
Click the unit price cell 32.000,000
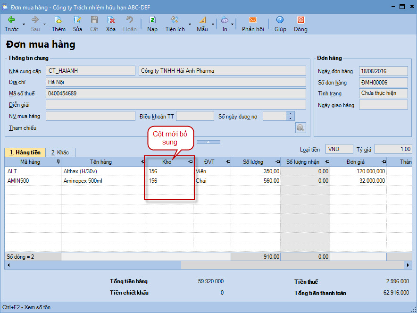[359, 181]
